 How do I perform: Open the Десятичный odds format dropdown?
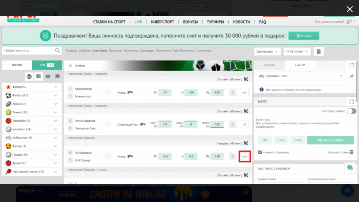267,52
